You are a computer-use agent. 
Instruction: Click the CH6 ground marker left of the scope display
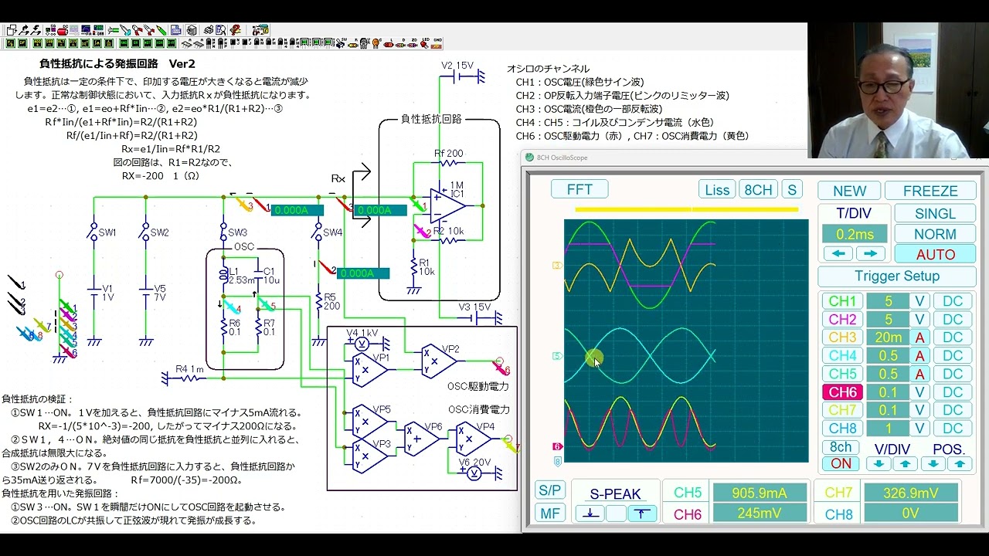(x=557, y=446)
